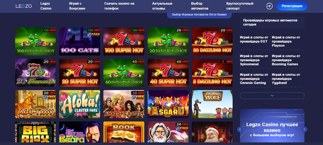Viewport: 323px width, 145px height.
Task: Open the Big Bad Wolf game thumbnail
Action: pos(212,104)
